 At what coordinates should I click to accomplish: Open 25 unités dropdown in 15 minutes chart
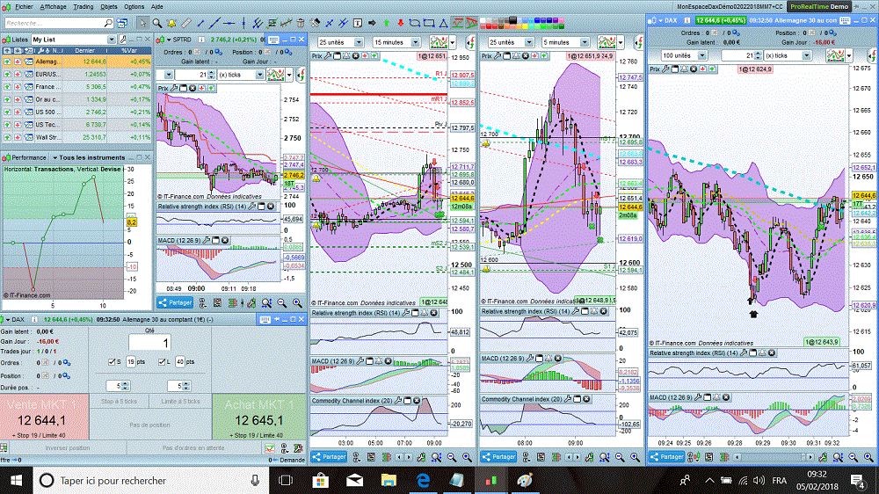359,42
